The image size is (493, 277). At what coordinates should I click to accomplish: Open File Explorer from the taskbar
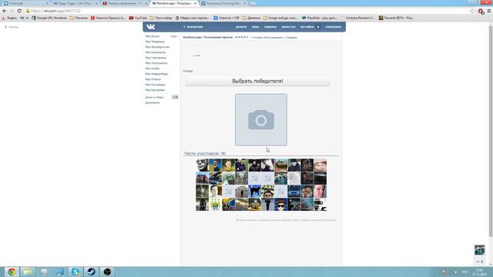pos(28,272)
